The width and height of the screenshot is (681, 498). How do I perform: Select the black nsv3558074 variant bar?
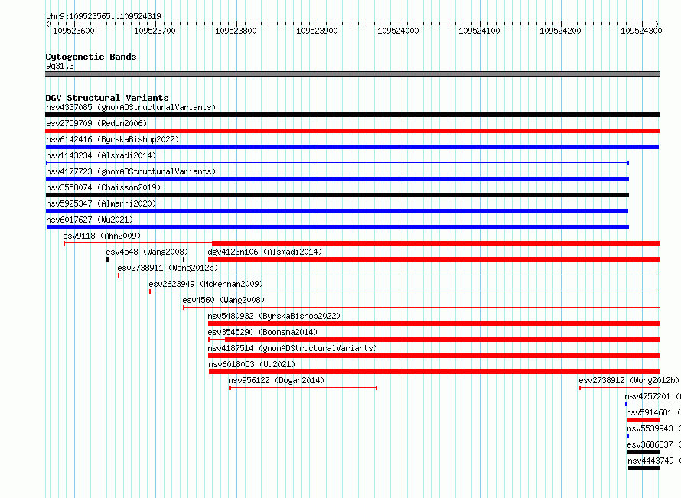point(337,195)
